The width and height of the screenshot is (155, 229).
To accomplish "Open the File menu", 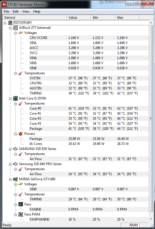I will [6, 11].
